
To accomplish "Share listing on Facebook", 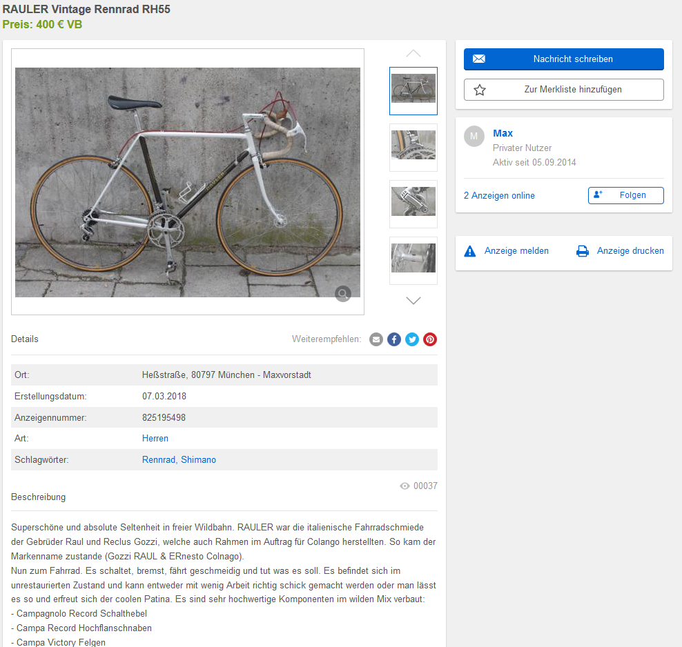I will click(394, 339).
